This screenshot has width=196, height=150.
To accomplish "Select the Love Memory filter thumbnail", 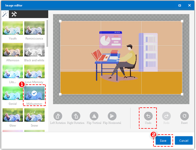I will [34, 71].
